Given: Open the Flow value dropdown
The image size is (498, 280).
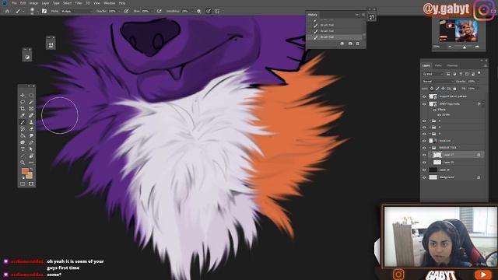Looking at the screenshot, I should (153, 11).
